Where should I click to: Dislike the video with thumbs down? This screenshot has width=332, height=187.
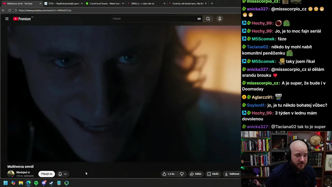[x=182, y=174]
